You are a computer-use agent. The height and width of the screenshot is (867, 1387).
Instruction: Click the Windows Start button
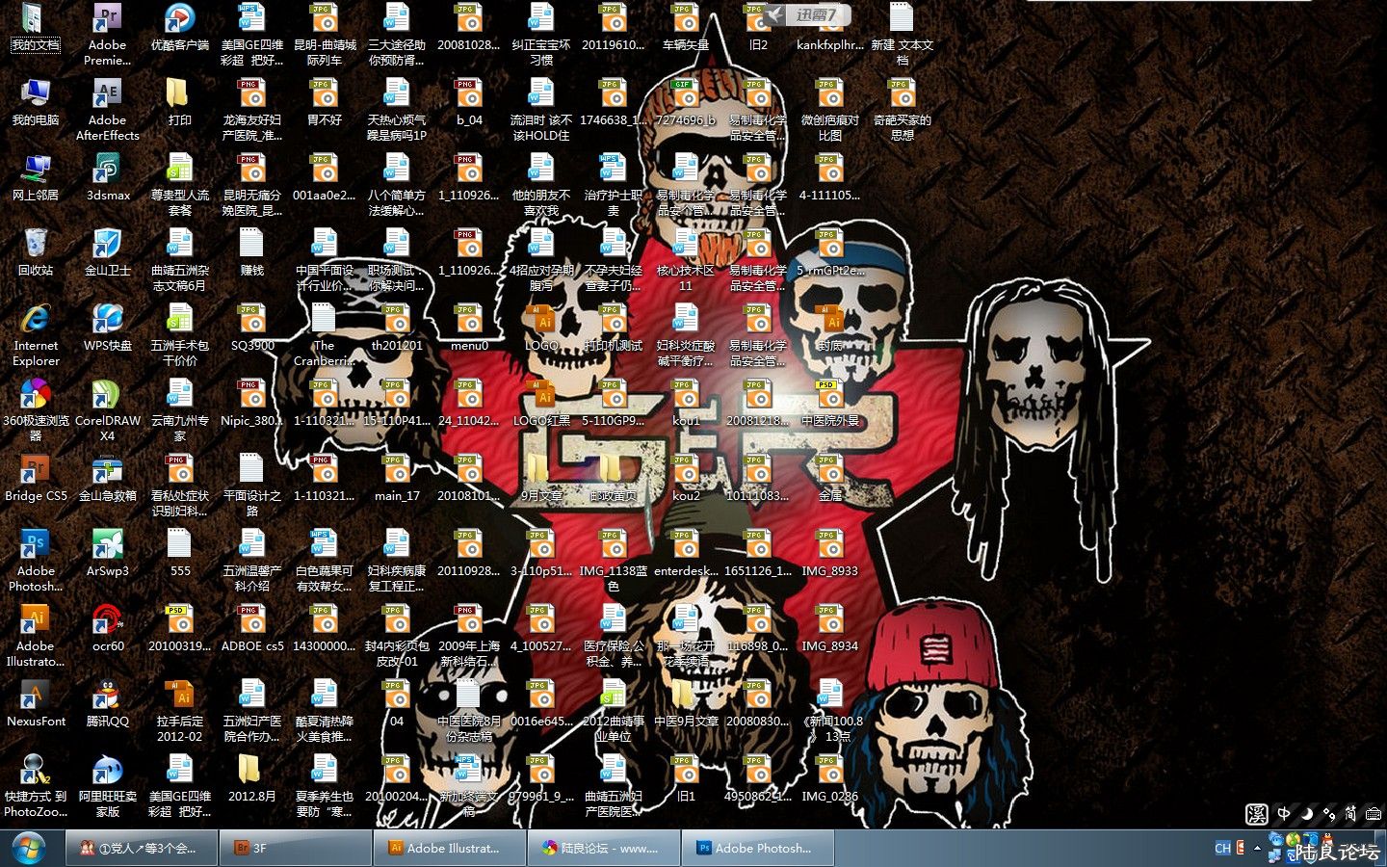(x=28, y=849)
